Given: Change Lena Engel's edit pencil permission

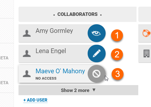Looking at the screenshot, I should tap(97, 53).
